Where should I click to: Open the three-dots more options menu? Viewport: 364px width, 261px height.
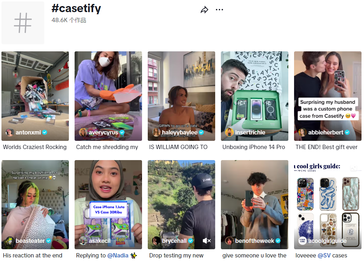click(219, 10)
